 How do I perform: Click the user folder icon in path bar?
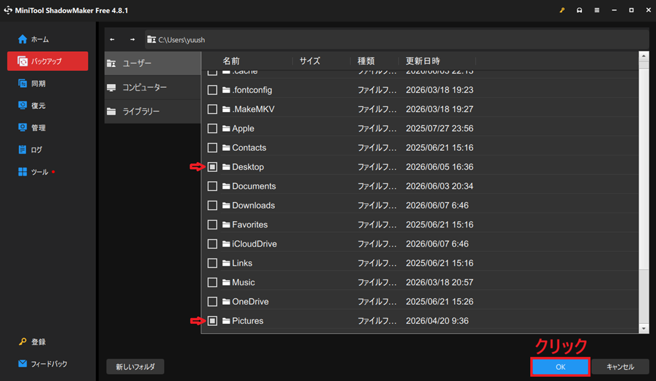click(x=152, y=40)
